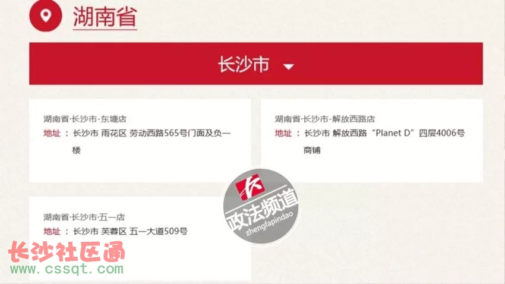Image resolution: width=505 pixels, height=284 pixels.
Task: Open the www.cssqt.com website link
Action: click(67, 269)
